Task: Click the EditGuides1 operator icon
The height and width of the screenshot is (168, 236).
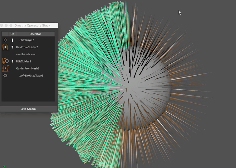Action: pos(5,61)
